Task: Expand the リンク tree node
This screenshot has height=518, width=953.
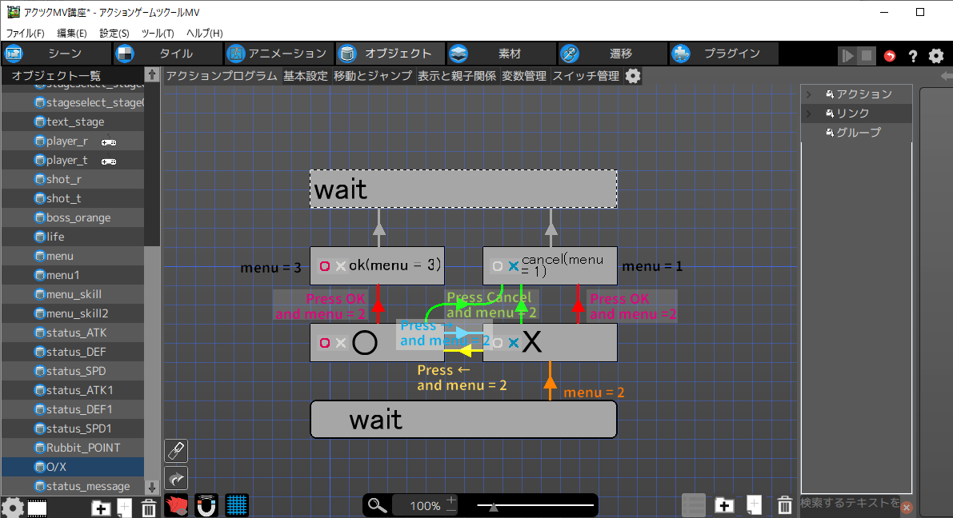Action: click(808, 114)
